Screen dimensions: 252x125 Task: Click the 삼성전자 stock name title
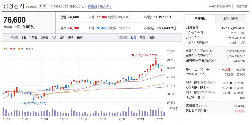click(x=14, y=6)
